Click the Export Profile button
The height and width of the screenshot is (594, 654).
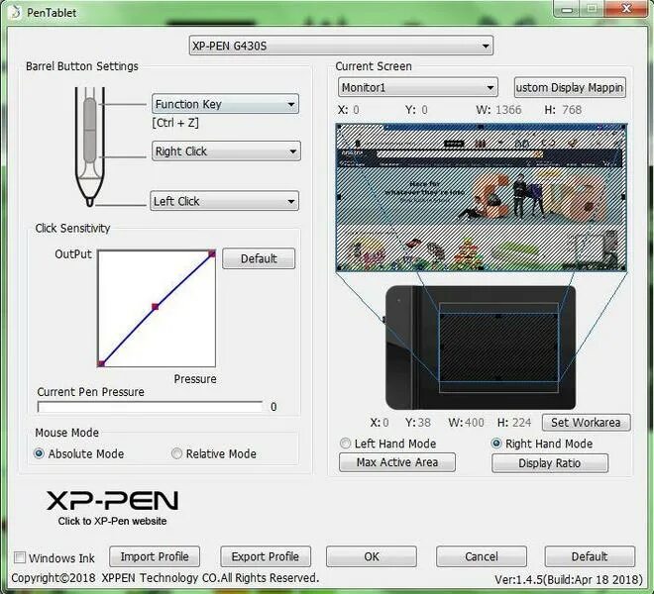(x=266, y=556)
